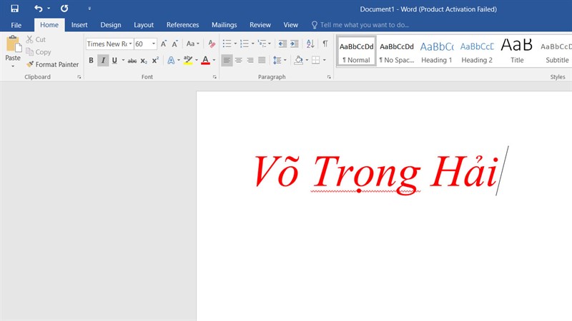572x321 pixels.
Task: Toggle italic formatting off
Action: pyautogui.click(x=103, y=60)
